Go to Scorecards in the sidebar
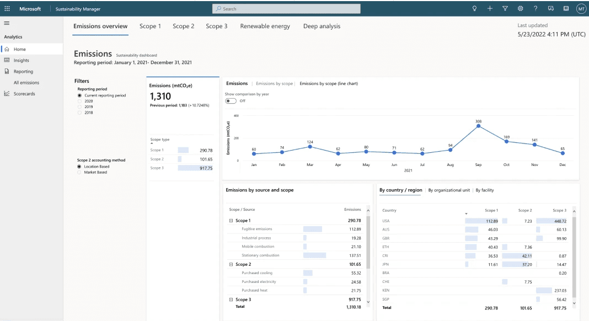 click(24, 94)
